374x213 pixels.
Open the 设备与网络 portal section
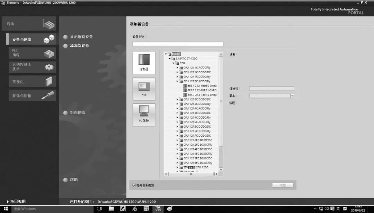[30, 39]
